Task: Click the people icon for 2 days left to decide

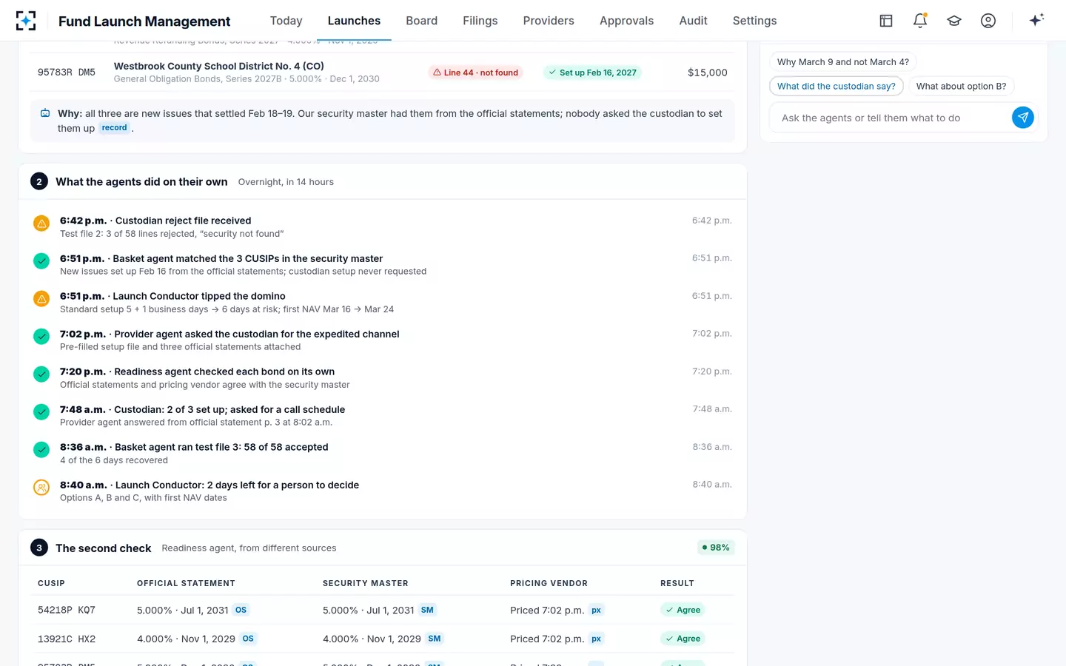Action: [41, 487]
